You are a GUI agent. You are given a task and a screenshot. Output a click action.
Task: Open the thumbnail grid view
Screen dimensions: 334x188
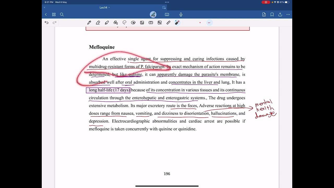pos(54,15)
